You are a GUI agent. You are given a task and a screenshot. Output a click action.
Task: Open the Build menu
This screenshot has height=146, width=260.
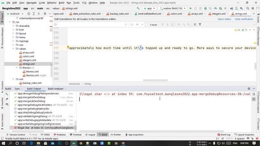pyautogui.click(x=61, y=3)
